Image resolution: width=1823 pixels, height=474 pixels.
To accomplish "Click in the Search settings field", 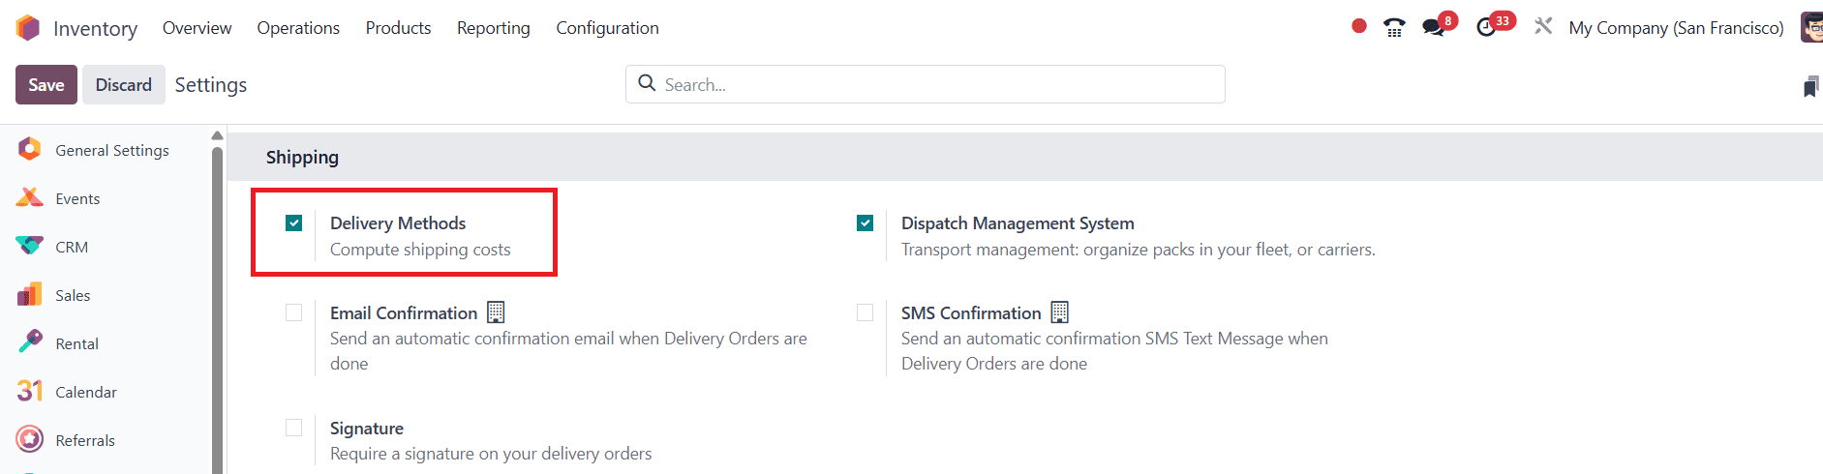I will pyautogui.click(x=926, y=84).
